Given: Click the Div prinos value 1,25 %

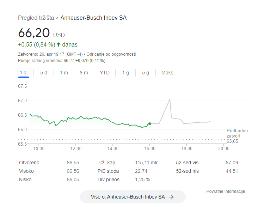Looking at the screenshot, I should pyautogui.click(x=142, y=179).
